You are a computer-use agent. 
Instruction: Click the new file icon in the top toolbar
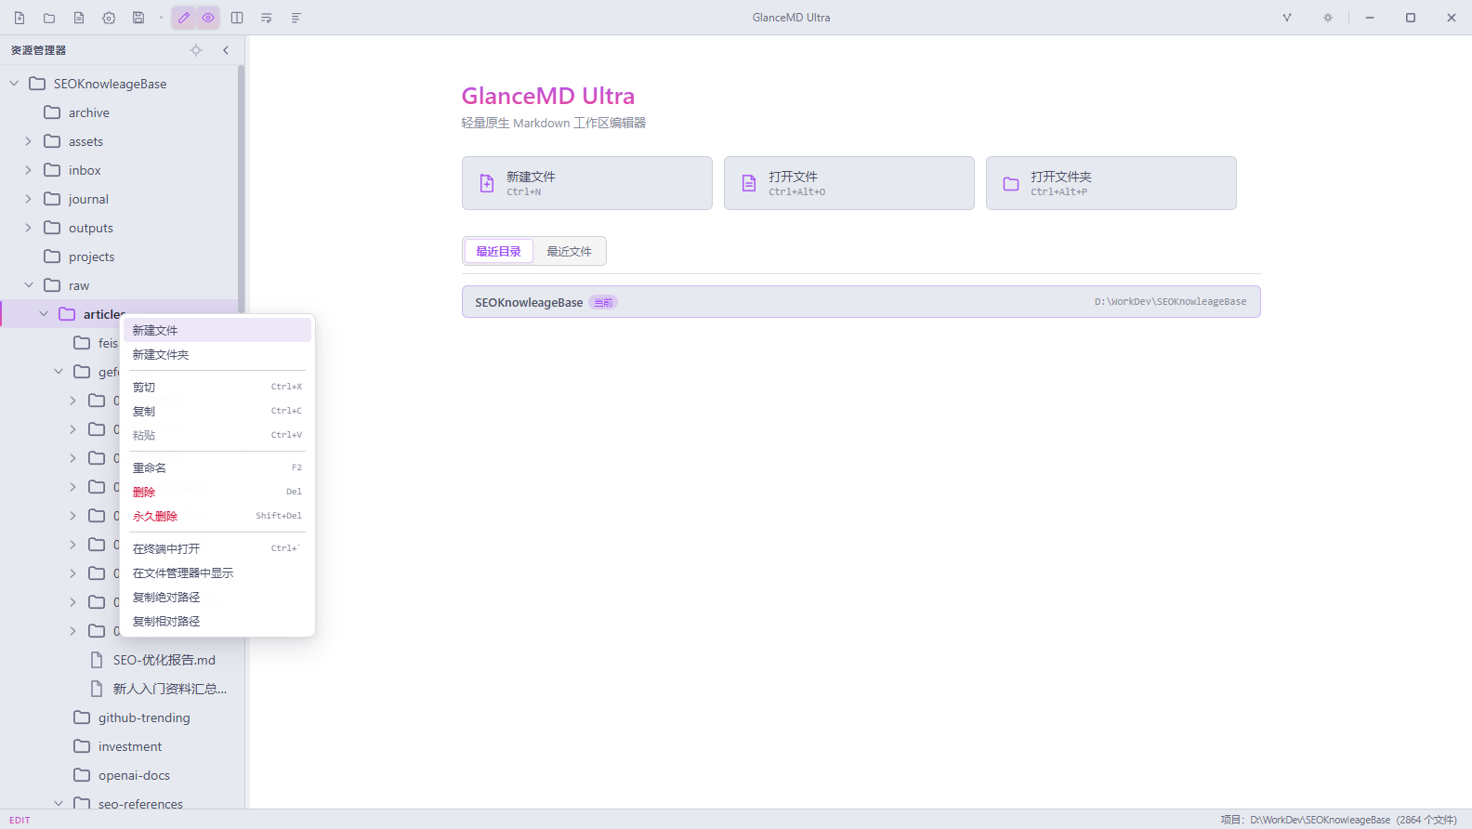[x=20, y=18]
